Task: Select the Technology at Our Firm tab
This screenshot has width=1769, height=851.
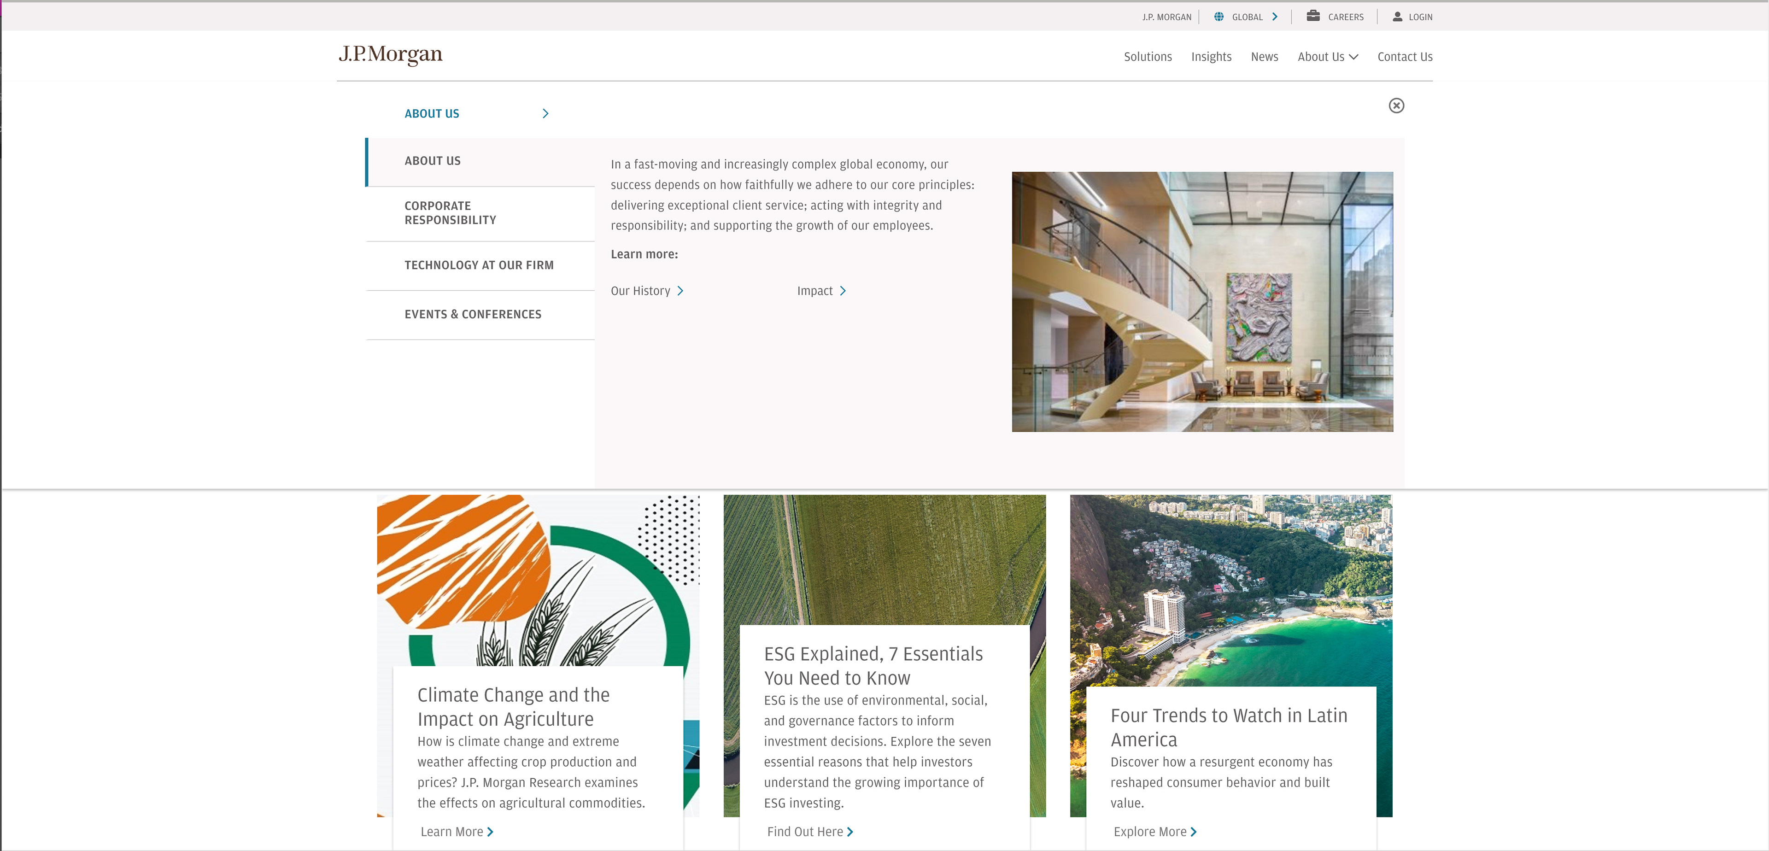Action: pyautogui.click(x=478, y=265)
